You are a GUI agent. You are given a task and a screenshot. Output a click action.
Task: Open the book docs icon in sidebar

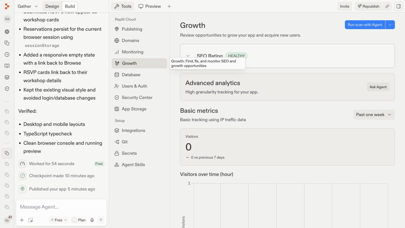pos(7,66)
